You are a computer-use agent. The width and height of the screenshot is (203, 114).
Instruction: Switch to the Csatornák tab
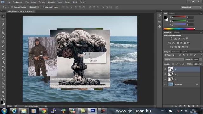[176, 52]
